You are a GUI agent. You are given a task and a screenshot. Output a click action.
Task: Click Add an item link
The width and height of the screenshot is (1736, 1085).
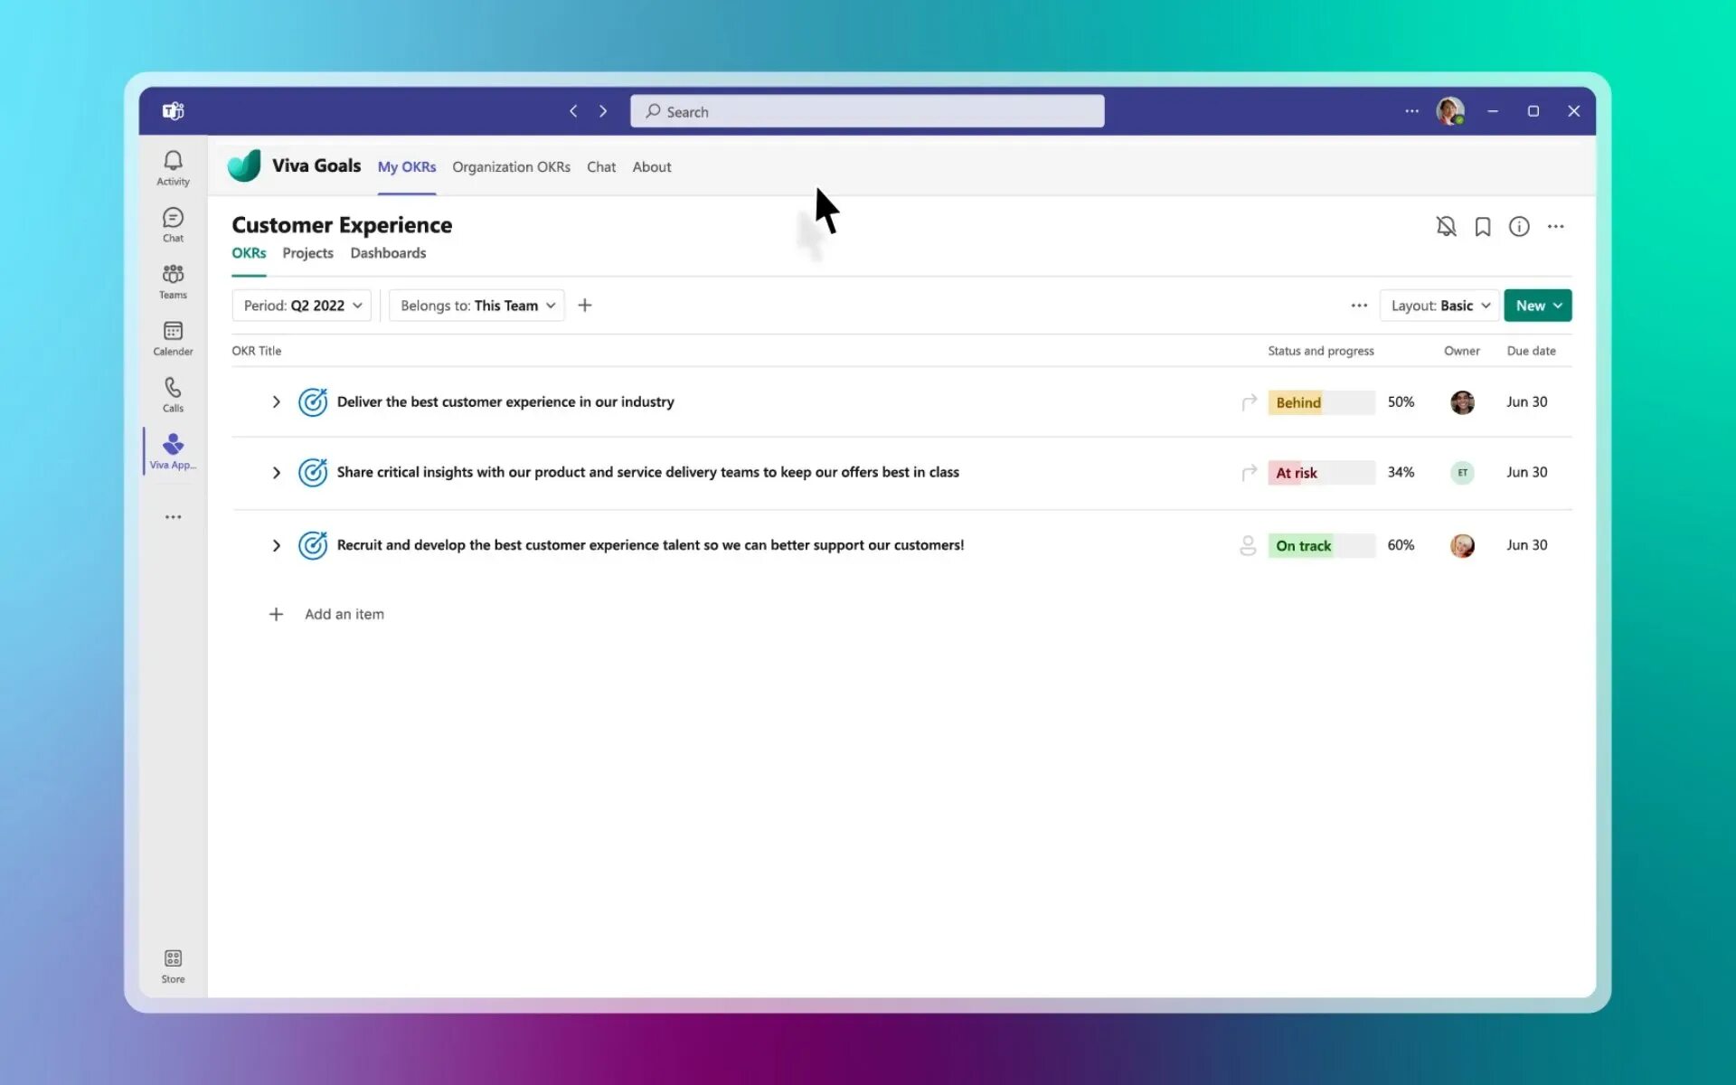pos(344,614)
